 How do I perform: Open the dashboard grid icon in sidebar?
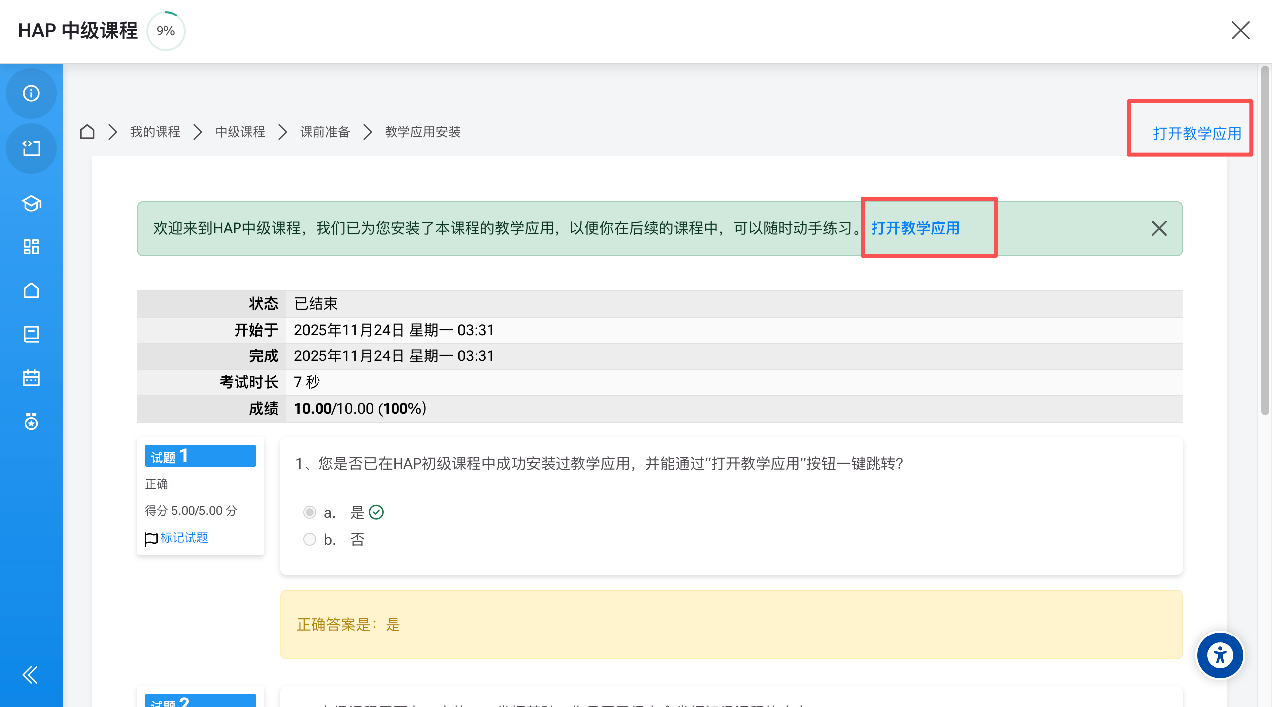31,247
